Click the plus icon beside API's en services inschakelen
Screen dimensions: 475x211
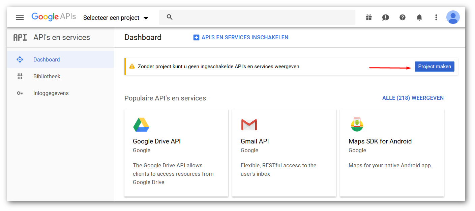[x=196, y=38]
